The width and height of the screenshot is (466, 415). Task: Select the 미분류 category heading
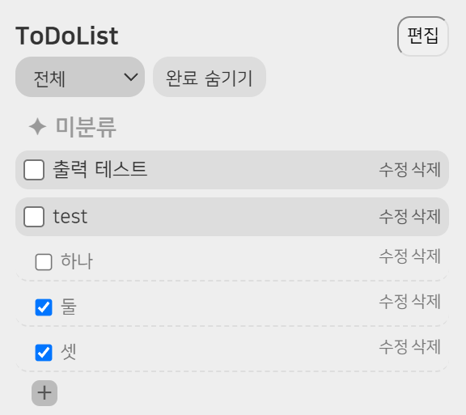point(86,127)
